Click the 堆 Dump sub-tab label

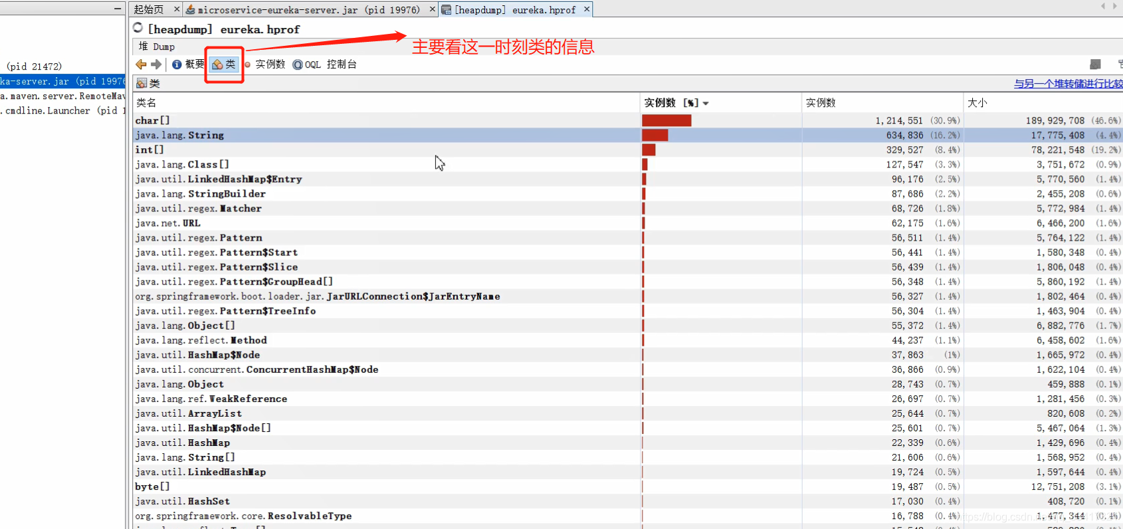tap(157, 47)
